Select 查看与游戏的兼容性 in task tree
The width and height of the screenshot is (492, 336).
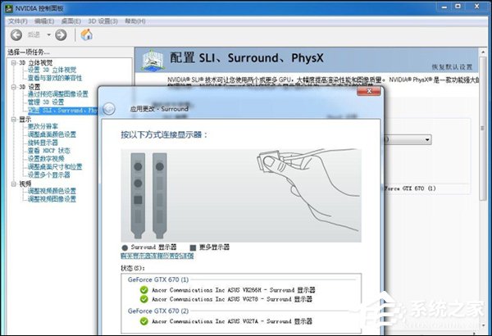click(55, 78)
